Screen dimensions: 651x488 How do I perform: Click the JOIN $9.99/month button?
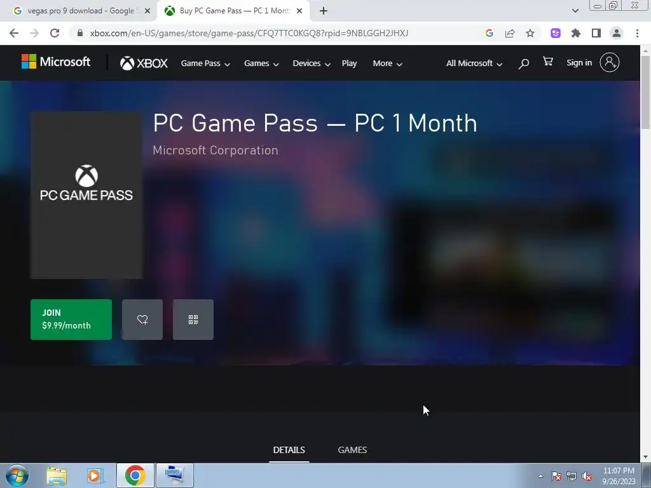click(x=71, y=320)
